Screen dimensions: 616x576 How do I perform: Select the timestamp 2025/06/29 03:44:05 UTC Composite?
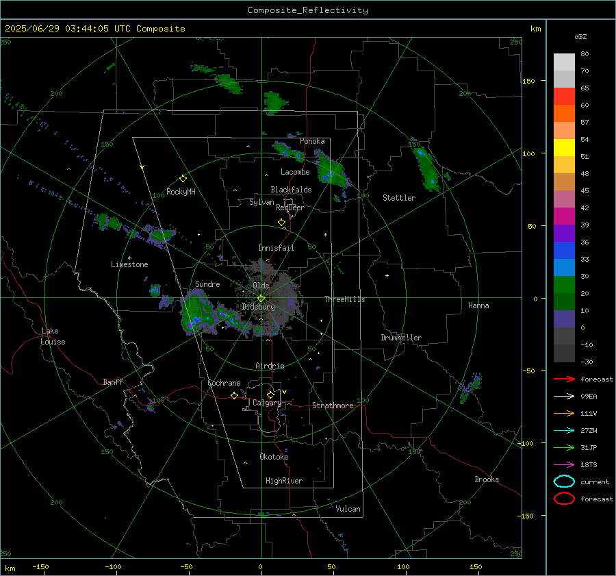pos(94,29)
